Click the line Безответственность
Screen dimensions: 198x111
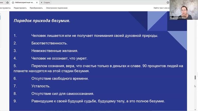tap(49, 43)
